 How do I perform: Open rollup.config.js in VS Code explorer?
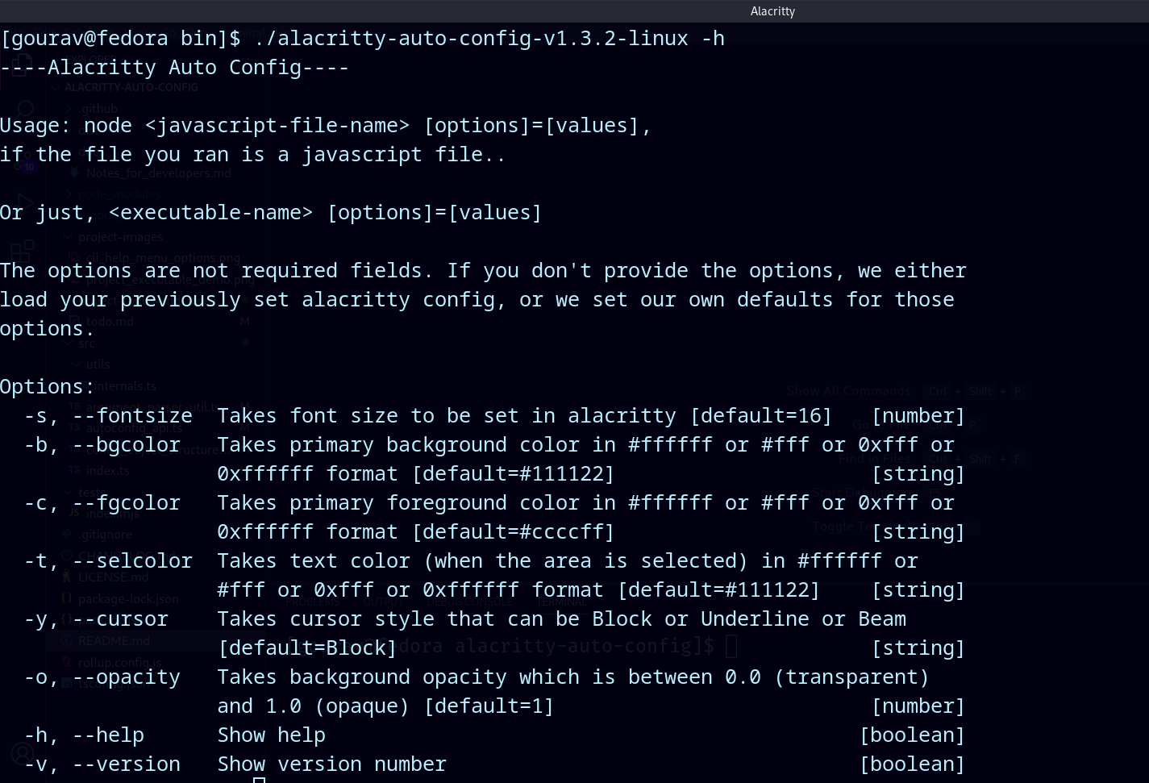[x=113, y=663]
